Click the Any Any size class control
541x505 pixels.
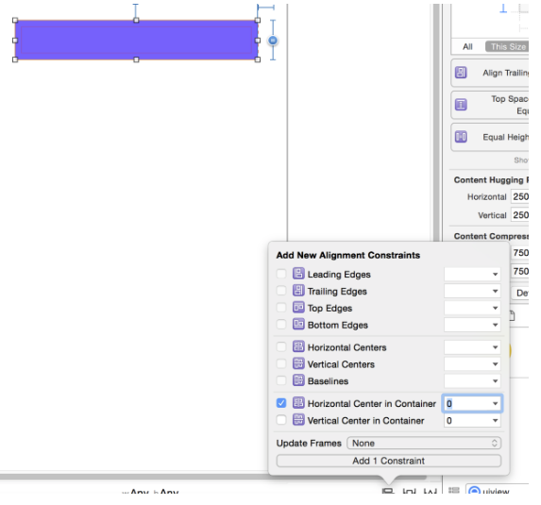click(150, 491)
